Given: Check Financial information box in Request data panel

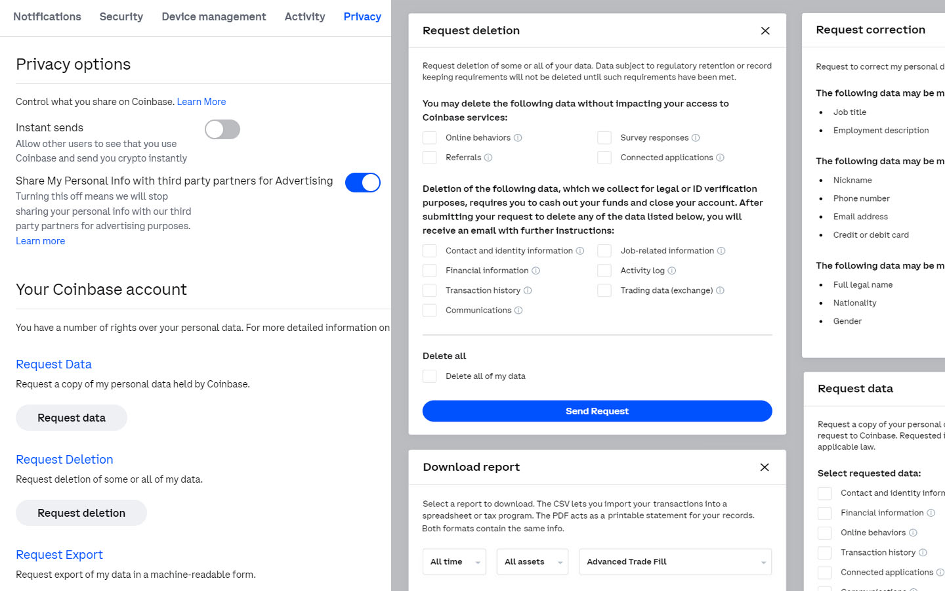Looking at the screenshot, I should coord(825,513).
